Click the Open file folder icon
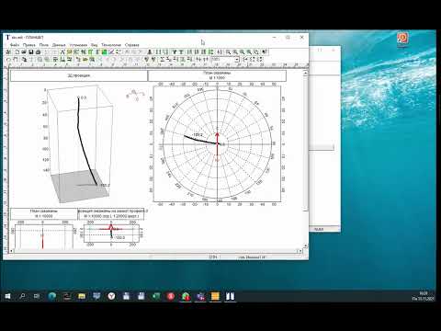 point(24,52)
